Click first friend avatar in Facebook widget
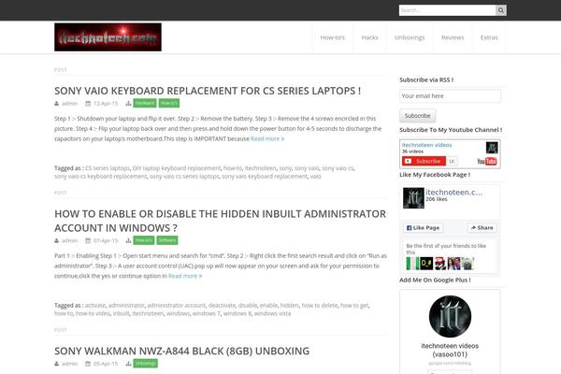This screenshot has width=561, height=374. [412, 264]
